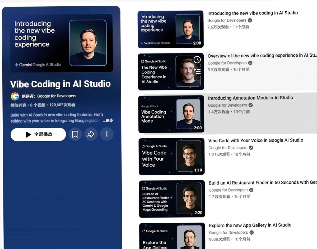Open the Google for Developers creator avatar
This screenshot has width=317, height=249.
(x=15, y=96)
